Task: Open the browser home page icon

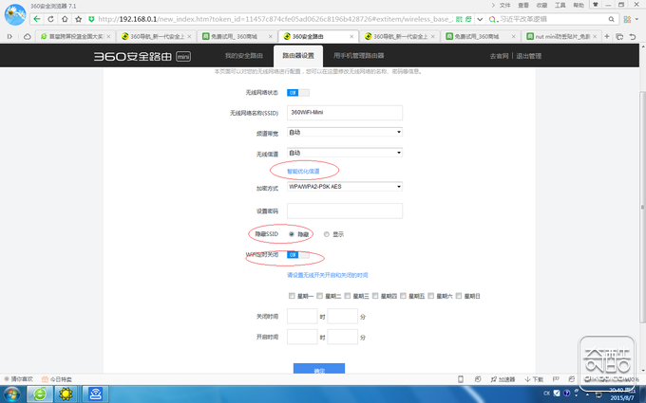Action: coord(65,19)
